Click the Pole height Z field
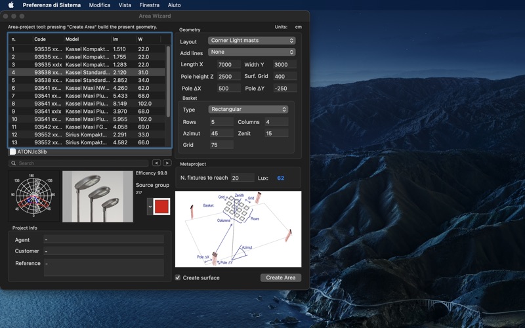This screenshot has height=328, width=525. pos(228,76)
